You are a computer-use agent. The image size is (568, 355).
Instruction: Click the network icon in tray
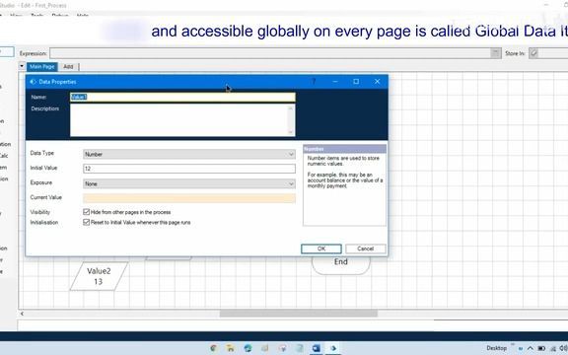553,348
